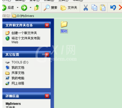This screenshot has width=122, height=108.
Task: Click the MyDrivers name in details
Action: tap(13, 104)
